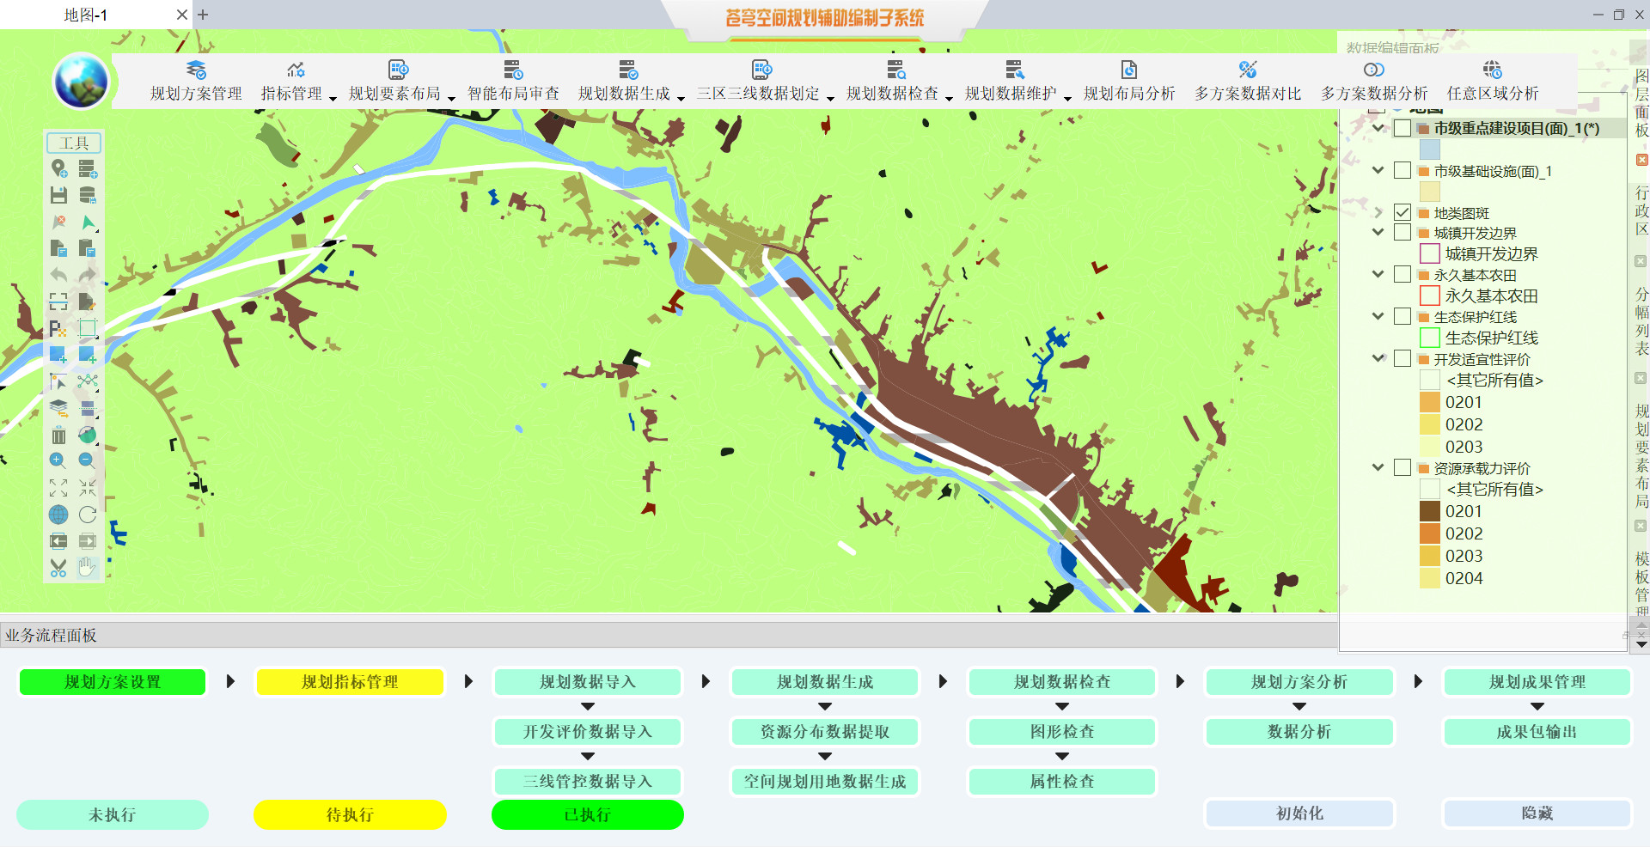Click the green arrow select tool

point(88,222)
